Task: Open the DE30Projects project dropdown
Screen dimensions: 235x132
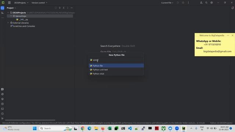Action: click(21, 3)
